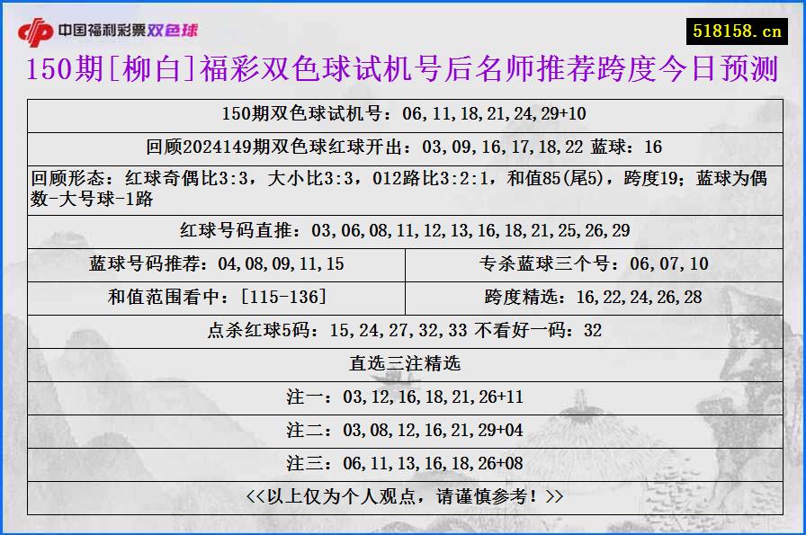Select the 蓝球号码推荐 cell
Viewport: 806px width, 535px height.
[x=214, y=263]
